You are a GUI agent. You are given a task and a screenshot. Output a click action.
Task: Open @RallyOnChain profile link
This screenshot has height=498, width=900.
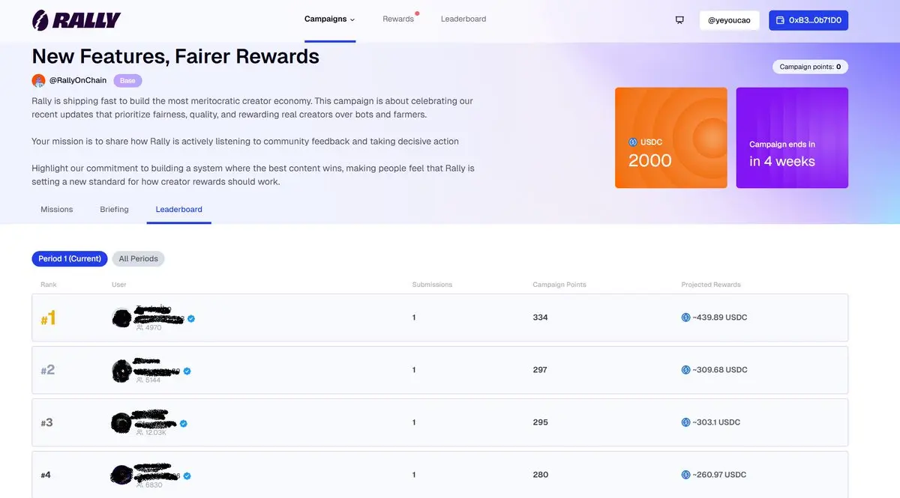click(x=79, y=80)
